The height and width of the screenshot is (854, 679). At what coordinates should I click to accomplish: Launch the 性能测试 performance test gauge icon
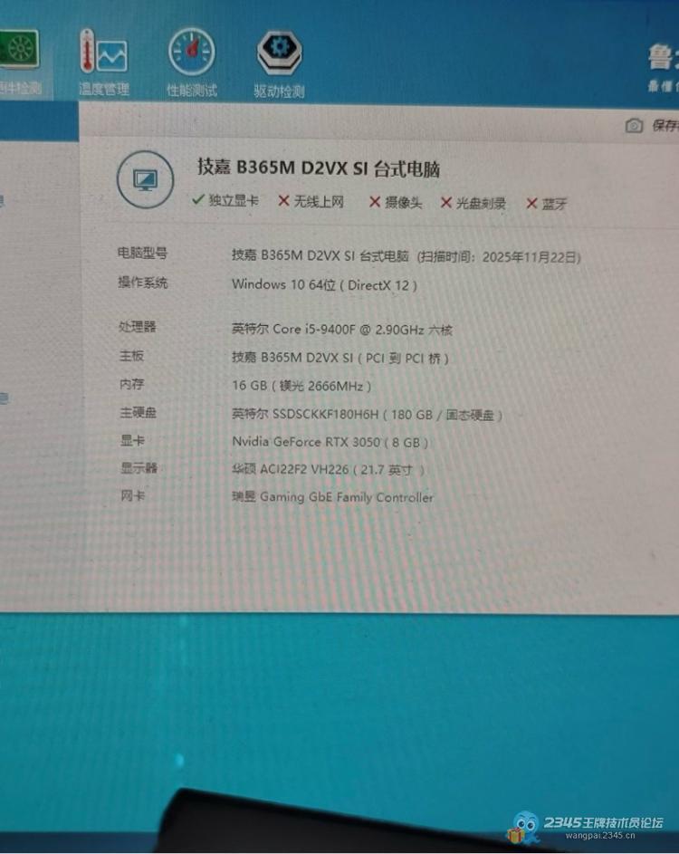(191, 60)
